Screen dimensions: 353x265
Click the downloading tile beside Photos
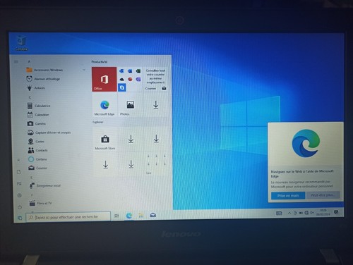[x=155, y=105]
